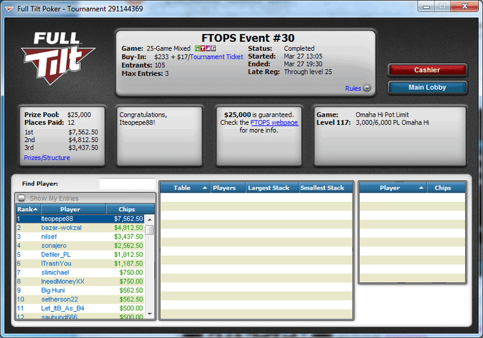The height and width of the screenshot is (338, 483).
Task: Sort right panel by Player column
Action: click(x=393, y=188)
